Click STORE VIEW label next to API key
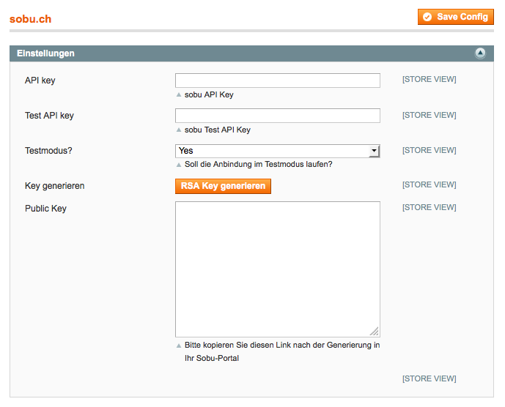Viewport: 505px width, 407px height. tap(429, 80)
